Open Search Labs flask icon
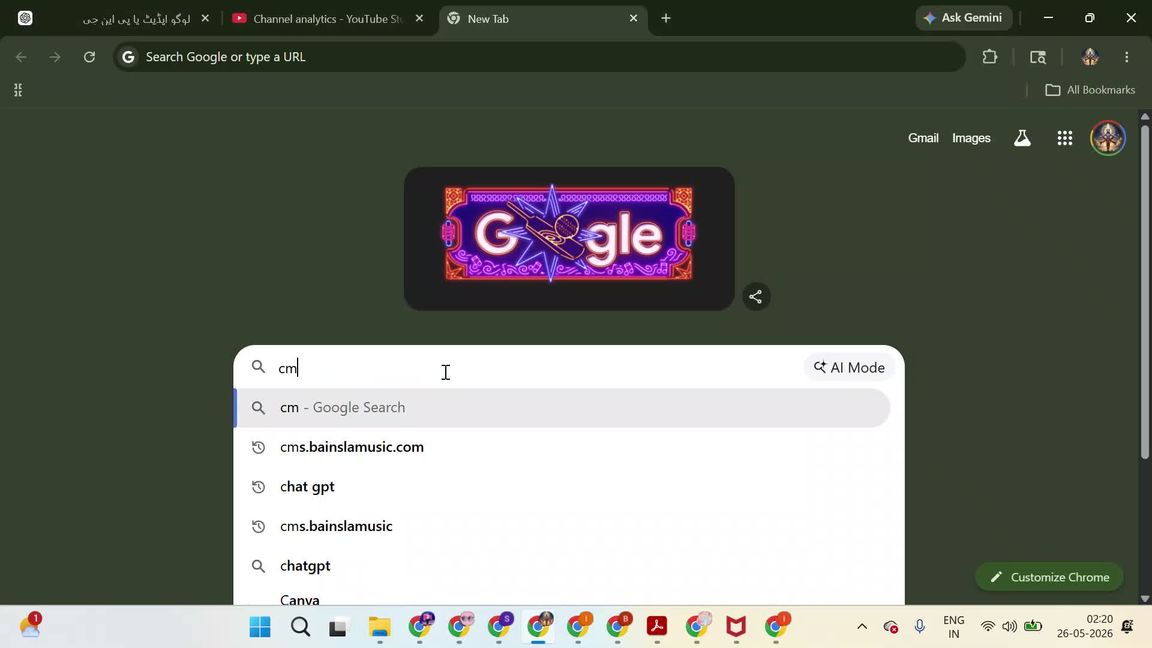The width and height of the screenshot is (1152, 648). [x=1022, y=138]
